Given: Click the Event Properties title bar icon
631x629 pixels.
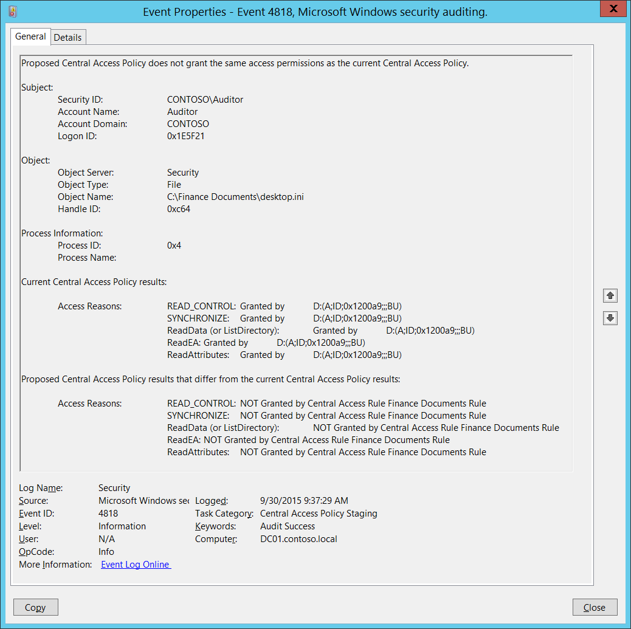Looking at the screenshot, I should [13, 12].
